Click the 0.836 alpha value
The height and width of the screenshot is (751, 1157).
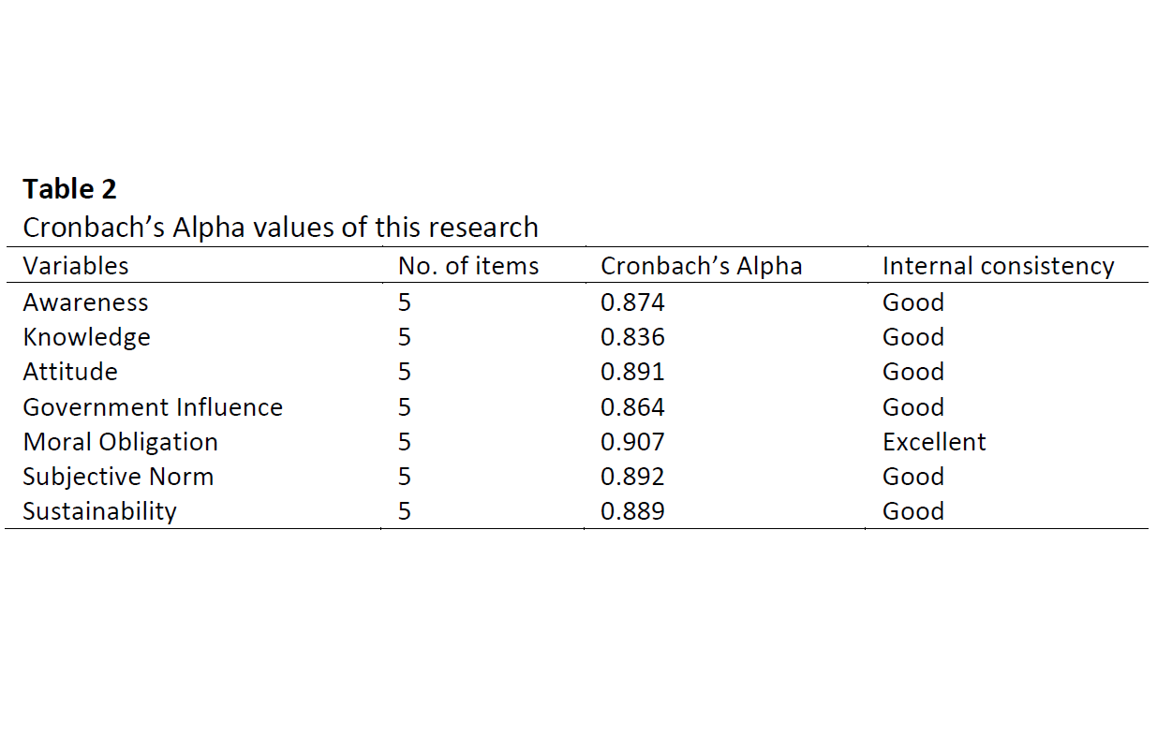point(632,337)
